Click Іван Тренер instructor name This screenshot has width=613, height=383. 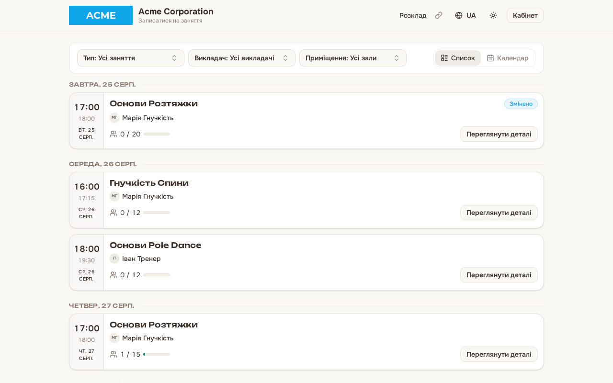click(x=141, y=259)
